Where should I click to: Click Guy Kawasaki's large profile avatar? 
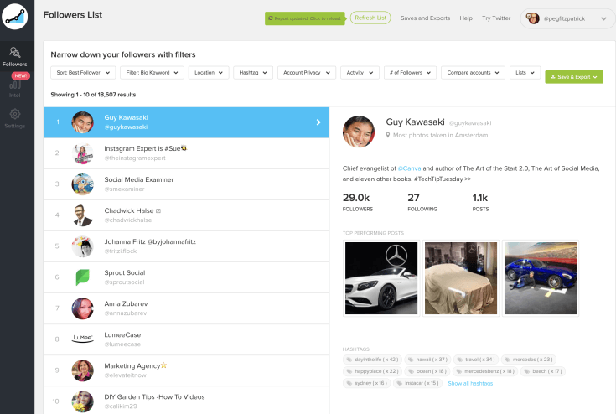359,132
